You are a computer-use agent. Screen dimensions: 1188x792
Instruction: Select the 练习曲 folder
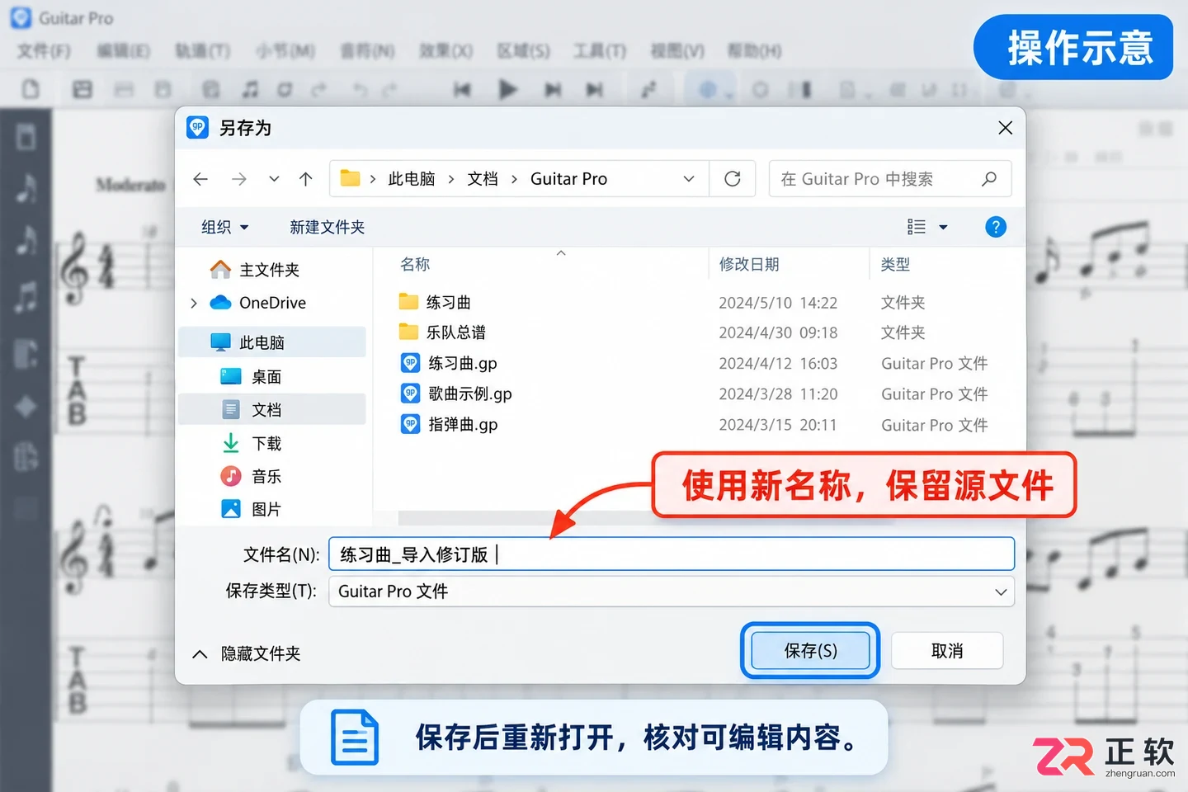pos(435,302)
